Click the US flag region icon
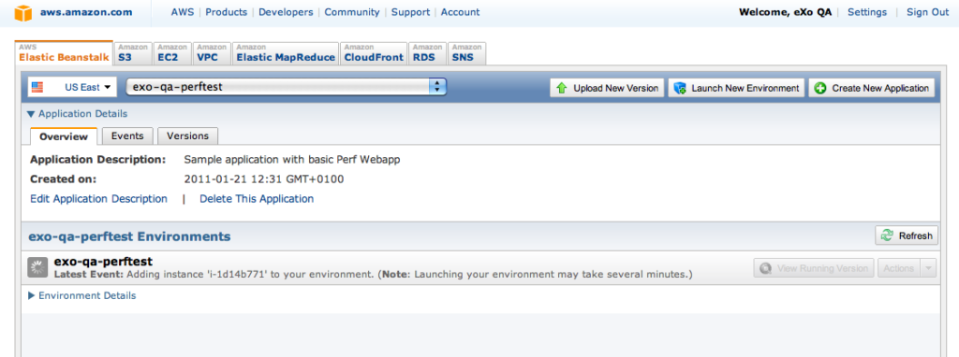Screen dimensions: 959x357 click(x=37, y=87)
